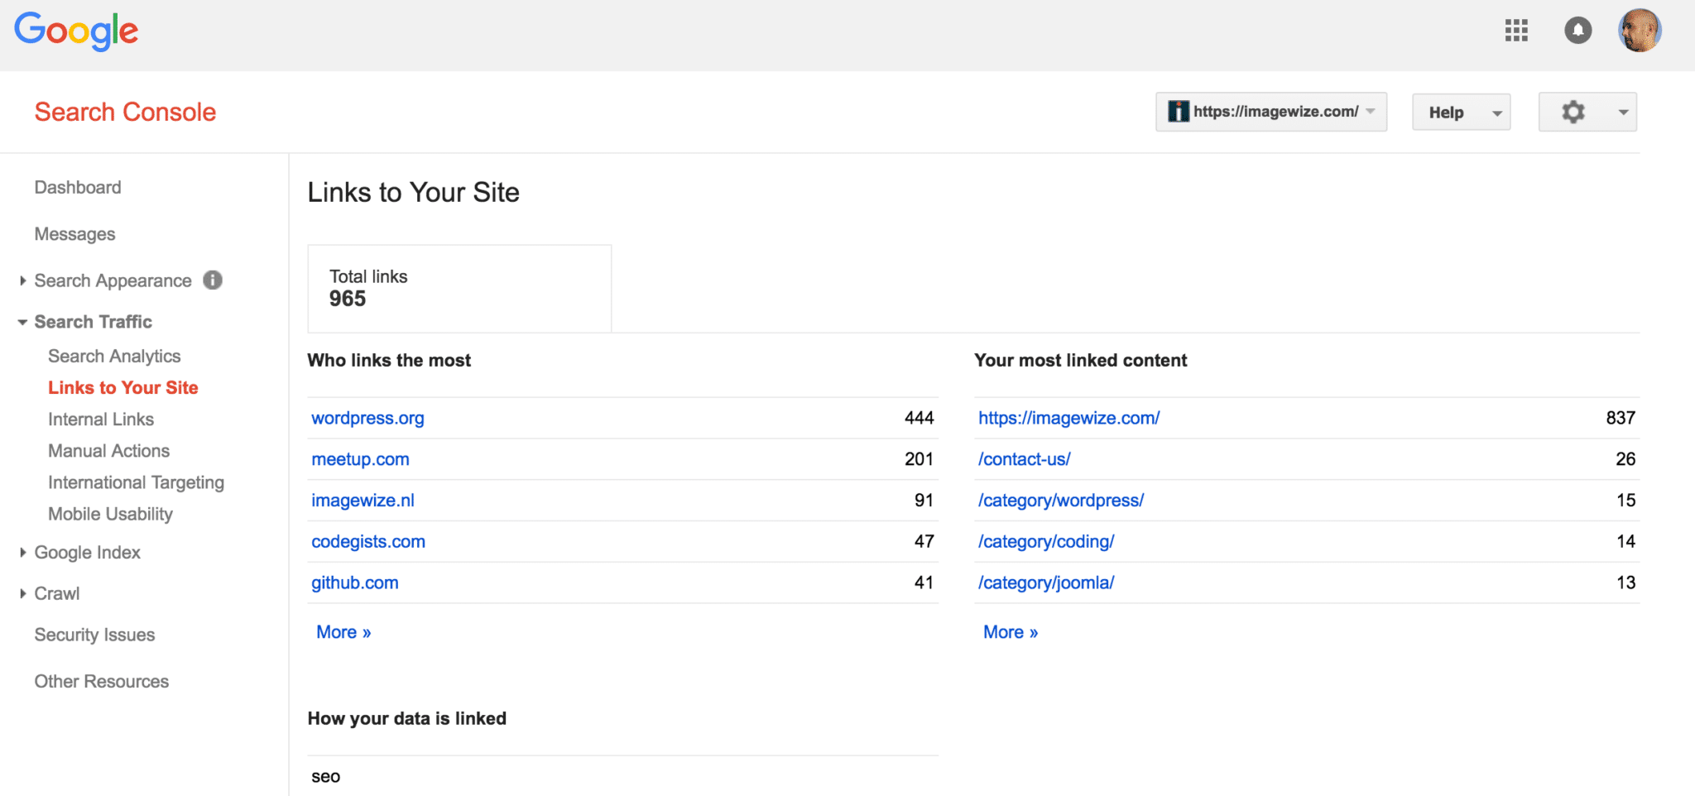This screenshot has width=1695, height=796.
Task: Click the user profile avatar
Action: [1640, 31]
